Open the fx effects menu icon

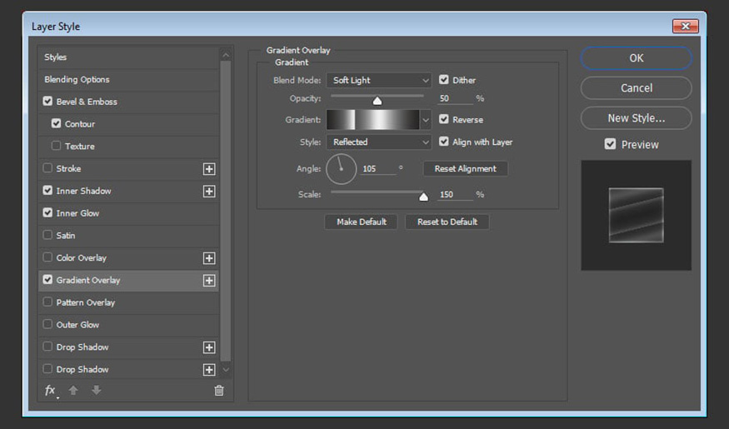(50, 390)
